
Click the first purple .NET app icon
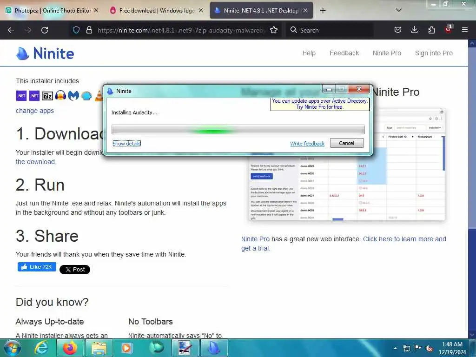coord(21,96)
